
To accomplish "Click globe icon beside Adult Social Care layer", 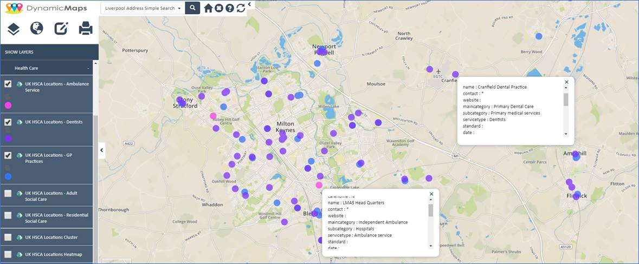I will tap(19, 193).
